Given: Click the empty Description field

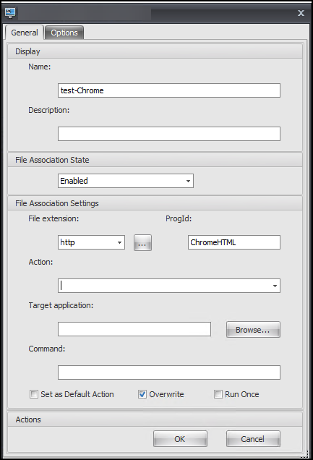Looking at the screenshot, I should (x=169, y=134).
